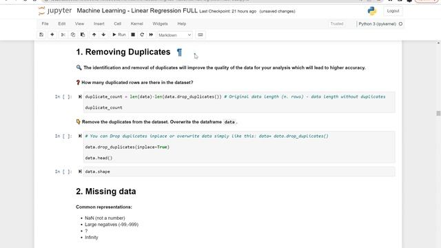This screenshot has width=441, height=248.
Task: Run the duplicate_count cell via its run icon
Action: [80, 96]
